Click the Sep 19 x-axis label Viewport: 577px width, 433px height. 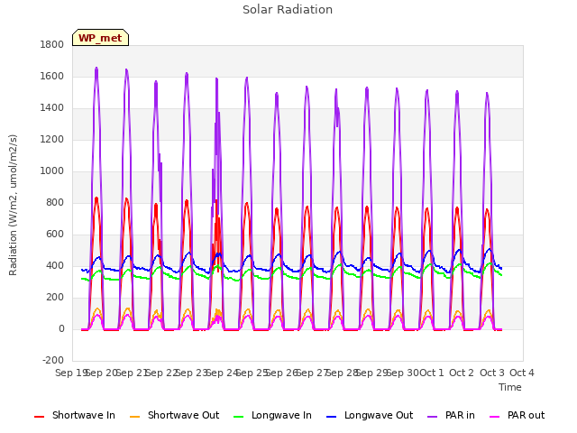[x=70, y=373]
